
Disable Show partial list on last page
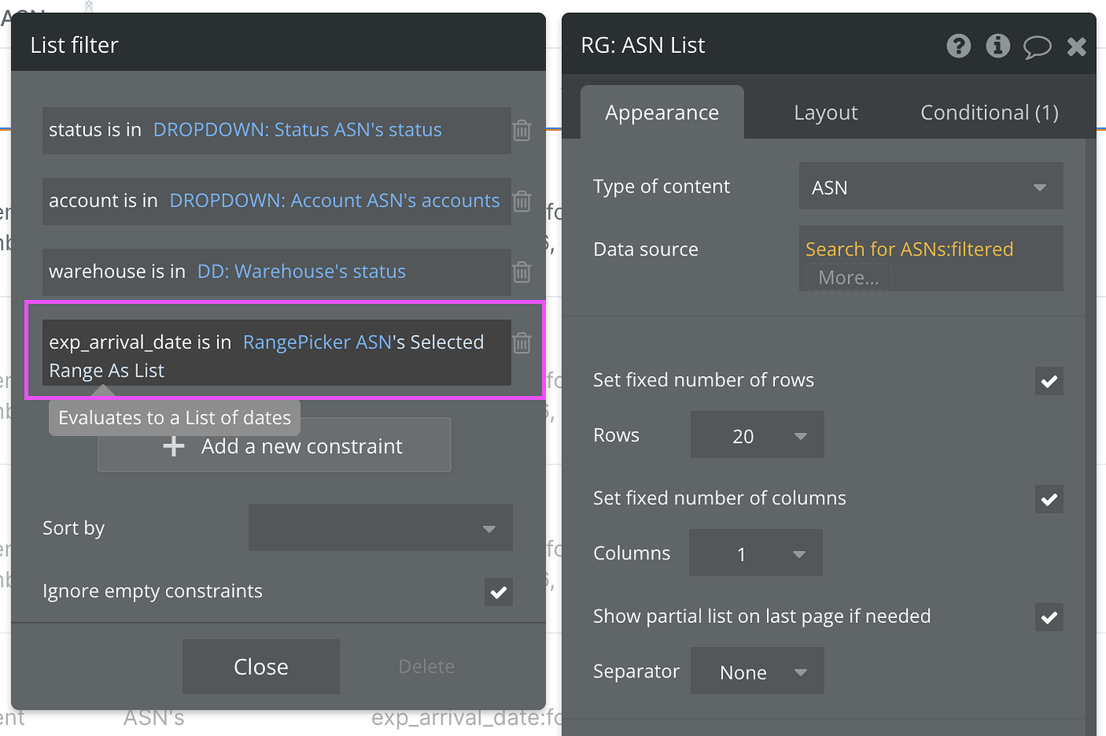(1048, 617)
